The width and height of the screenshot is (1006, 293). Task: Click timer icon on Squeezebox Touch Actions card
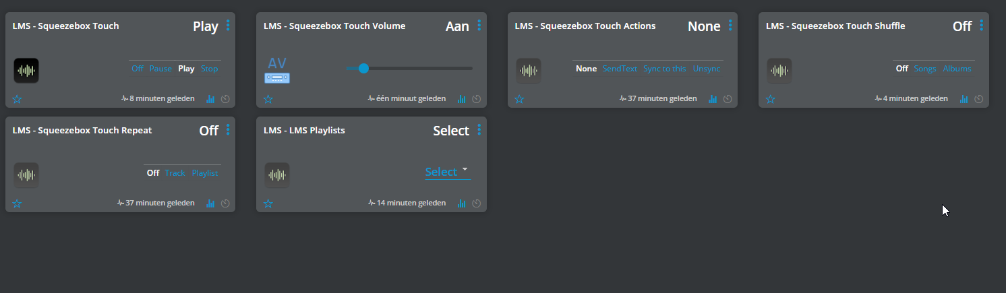[x=728, y=99]
